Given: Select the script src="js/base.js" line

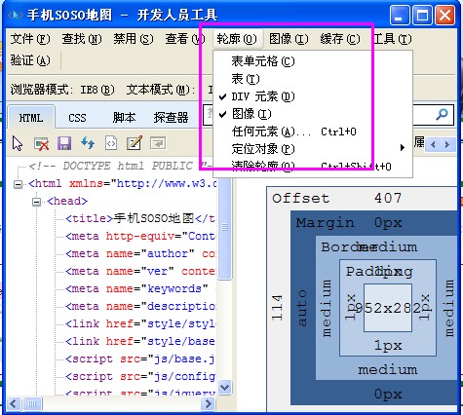Looking at the screenshot, I should click(140, 358).
